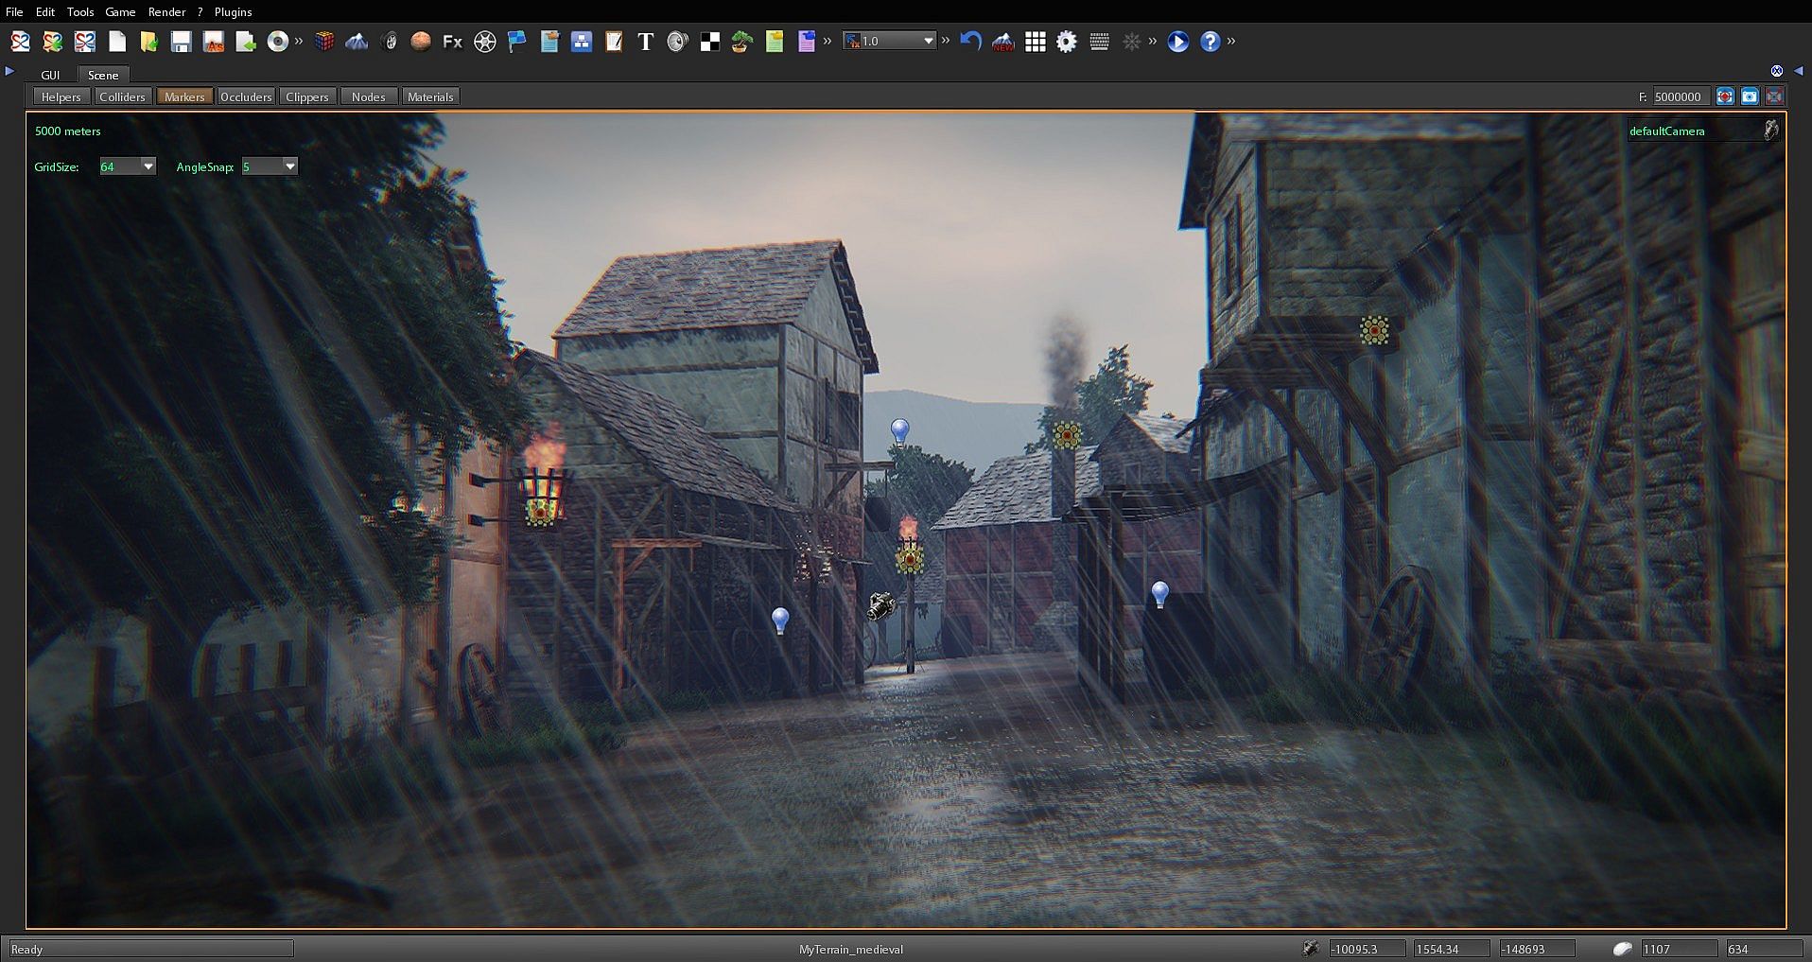This screenshot has height=962, width=1812.
Task: Click the blue undo arrow icon
Action: click(970, 42)
